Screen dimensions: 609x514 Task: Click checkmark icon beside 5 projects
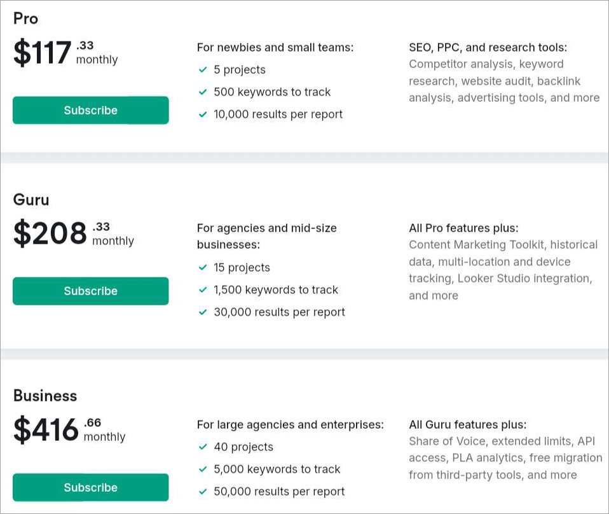click(x=203, y=69)
